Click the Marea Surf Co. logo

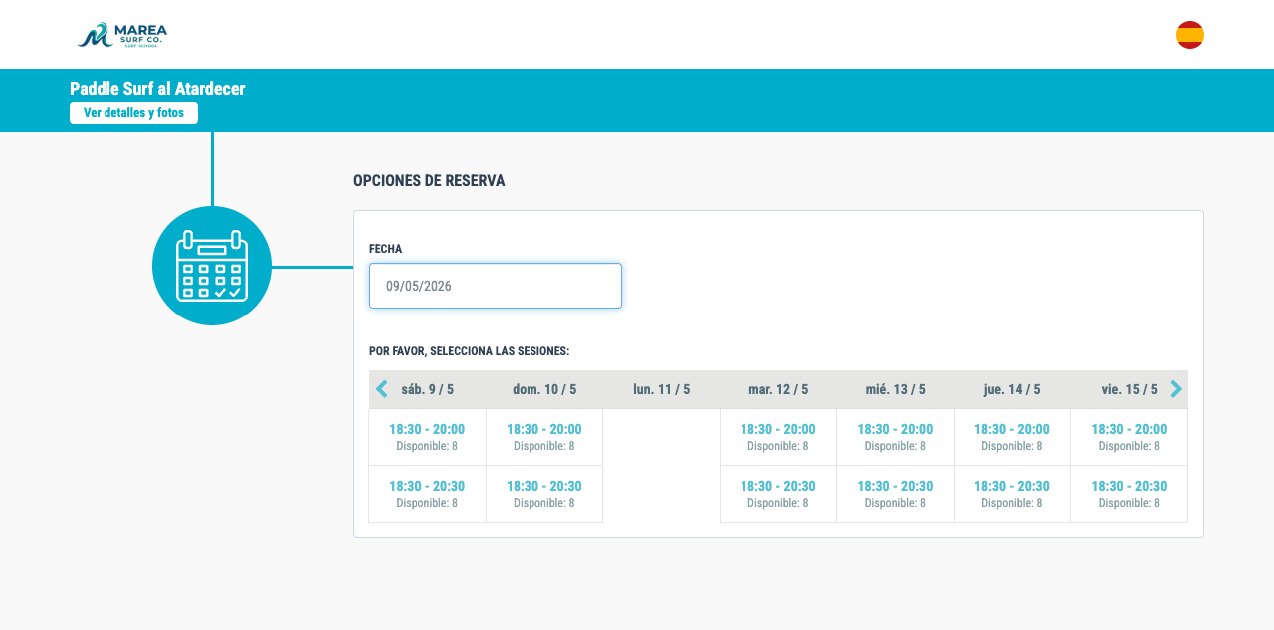tap(122, 35)
